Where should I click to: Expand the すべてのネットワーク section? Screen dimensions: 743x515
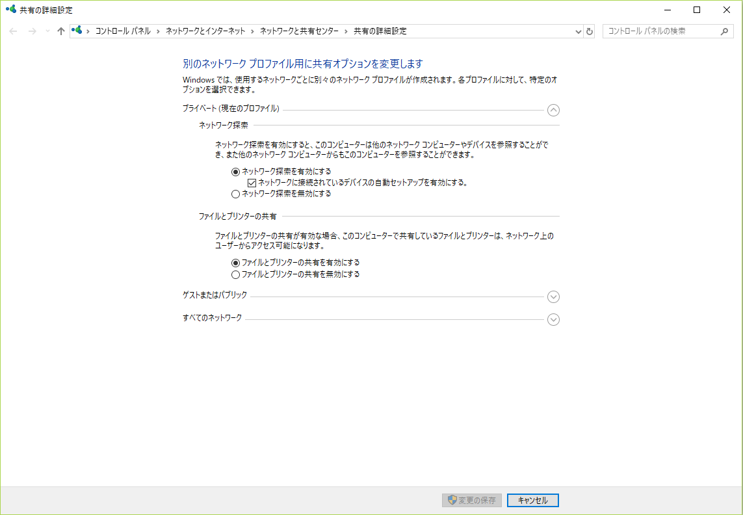tap(553, 319)
